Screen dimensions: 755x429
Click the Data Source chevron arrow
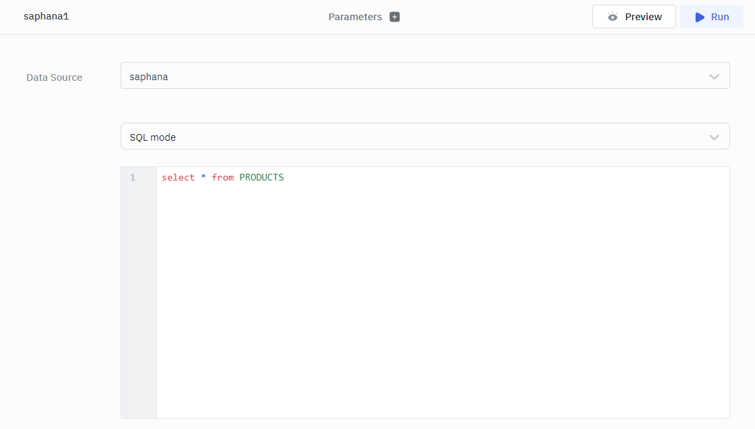[714, 77]
